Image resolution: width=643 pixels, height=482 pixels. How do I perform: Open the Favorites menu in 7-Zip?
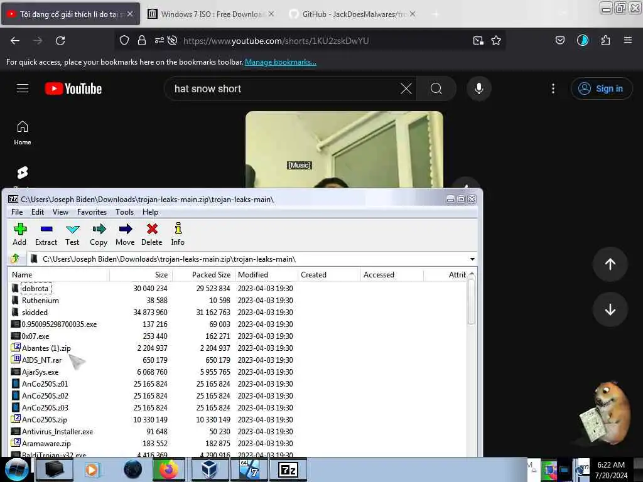pos(92,212)
